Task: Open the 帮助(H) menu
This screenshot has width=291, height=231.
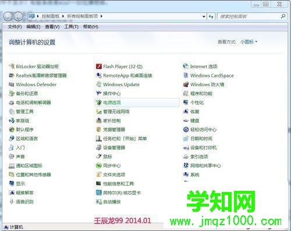Action: click(91, 27)
